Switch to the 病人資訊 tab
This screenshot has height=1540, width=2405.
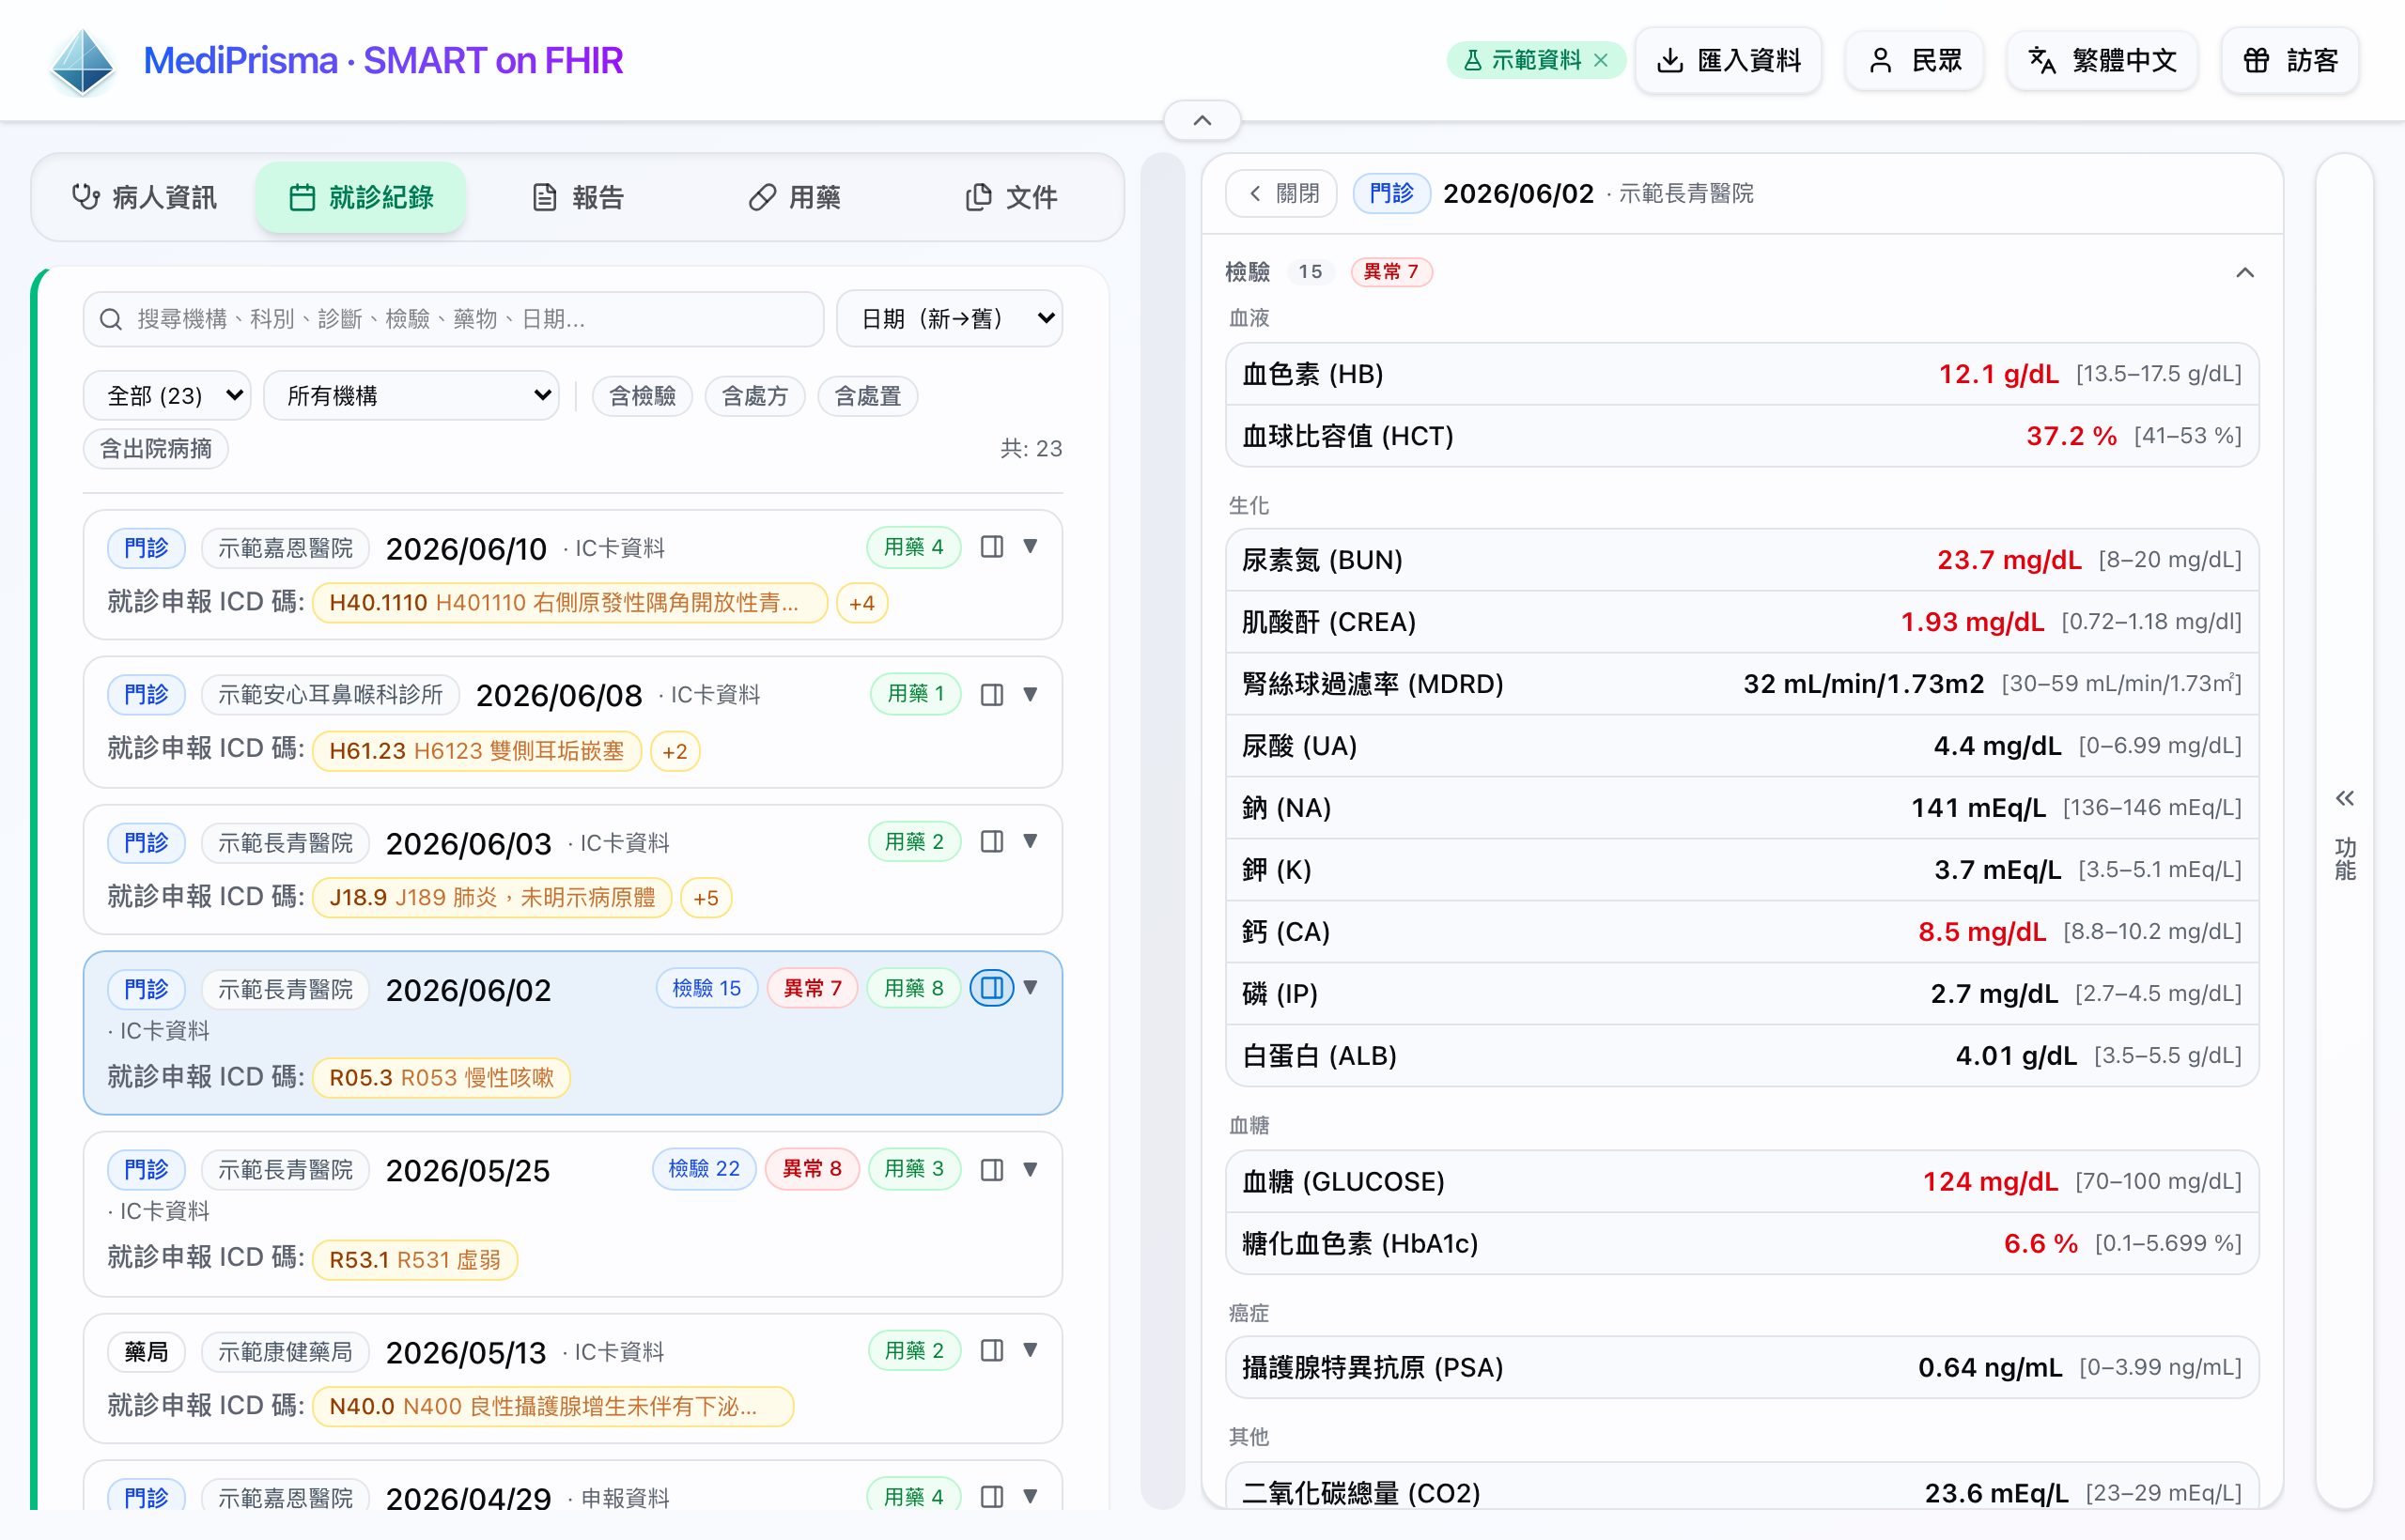click(144, 197)
